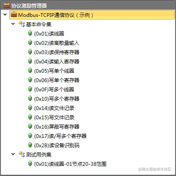Select the (0x0F)写多个线圈 command

tap(54, 89)
